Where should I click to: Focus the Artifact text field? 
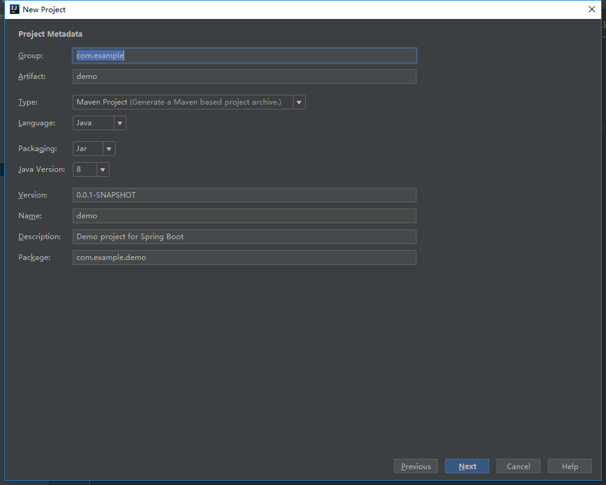tap(244, 76)
